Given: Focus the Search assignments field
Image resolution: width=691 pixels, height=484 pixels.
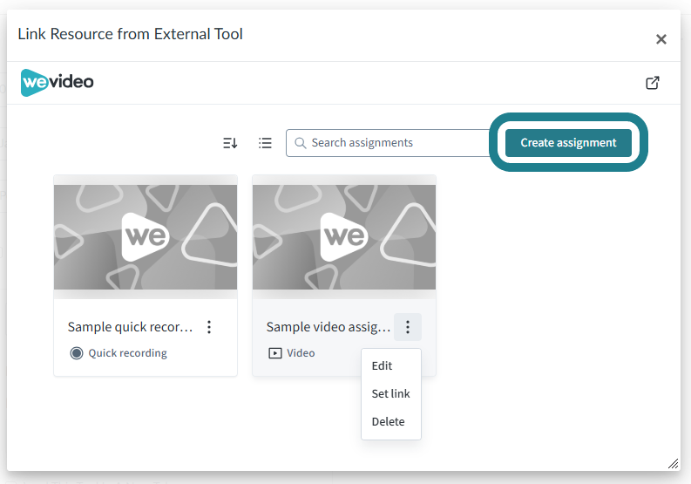Looking at the screenshot, I should click(x=388, y=143).
